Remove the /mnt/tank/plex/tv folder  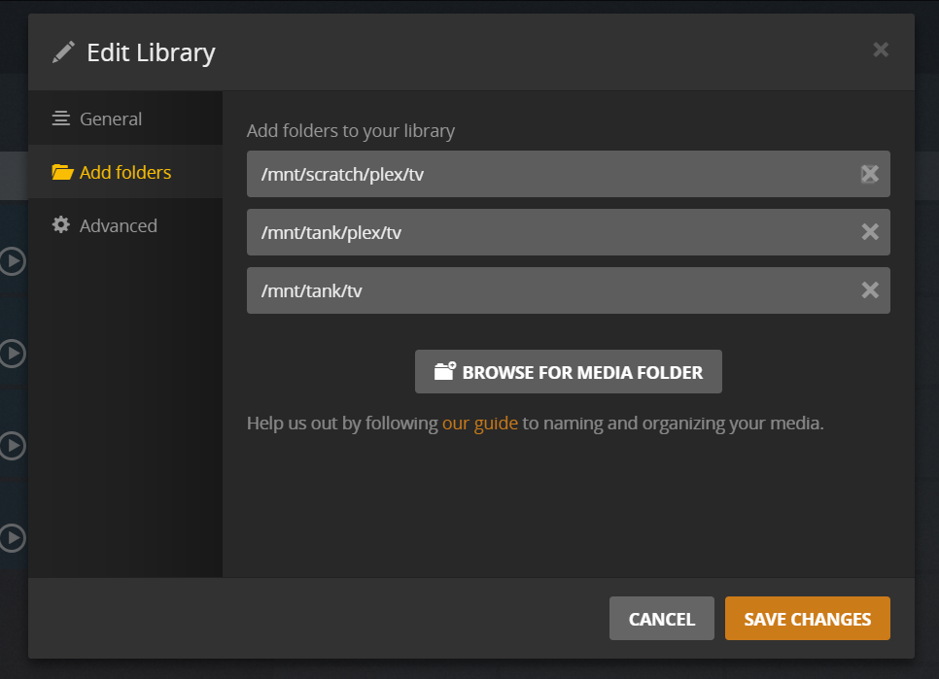pos(870,232)
